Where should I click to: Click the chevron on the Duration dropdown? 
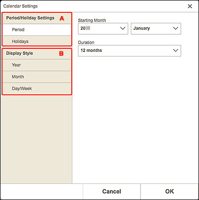[x=176, y=50]
